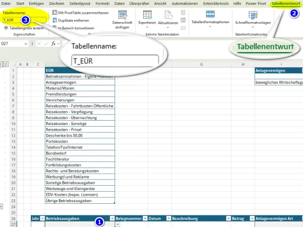The height and width of the screenshot is (227, 303).
Task: Open the Betrag column filter dropdown
Action: click(252, 218)
